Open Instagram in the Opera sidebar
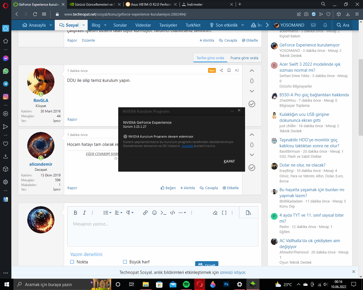 click(x=5, y=97)
